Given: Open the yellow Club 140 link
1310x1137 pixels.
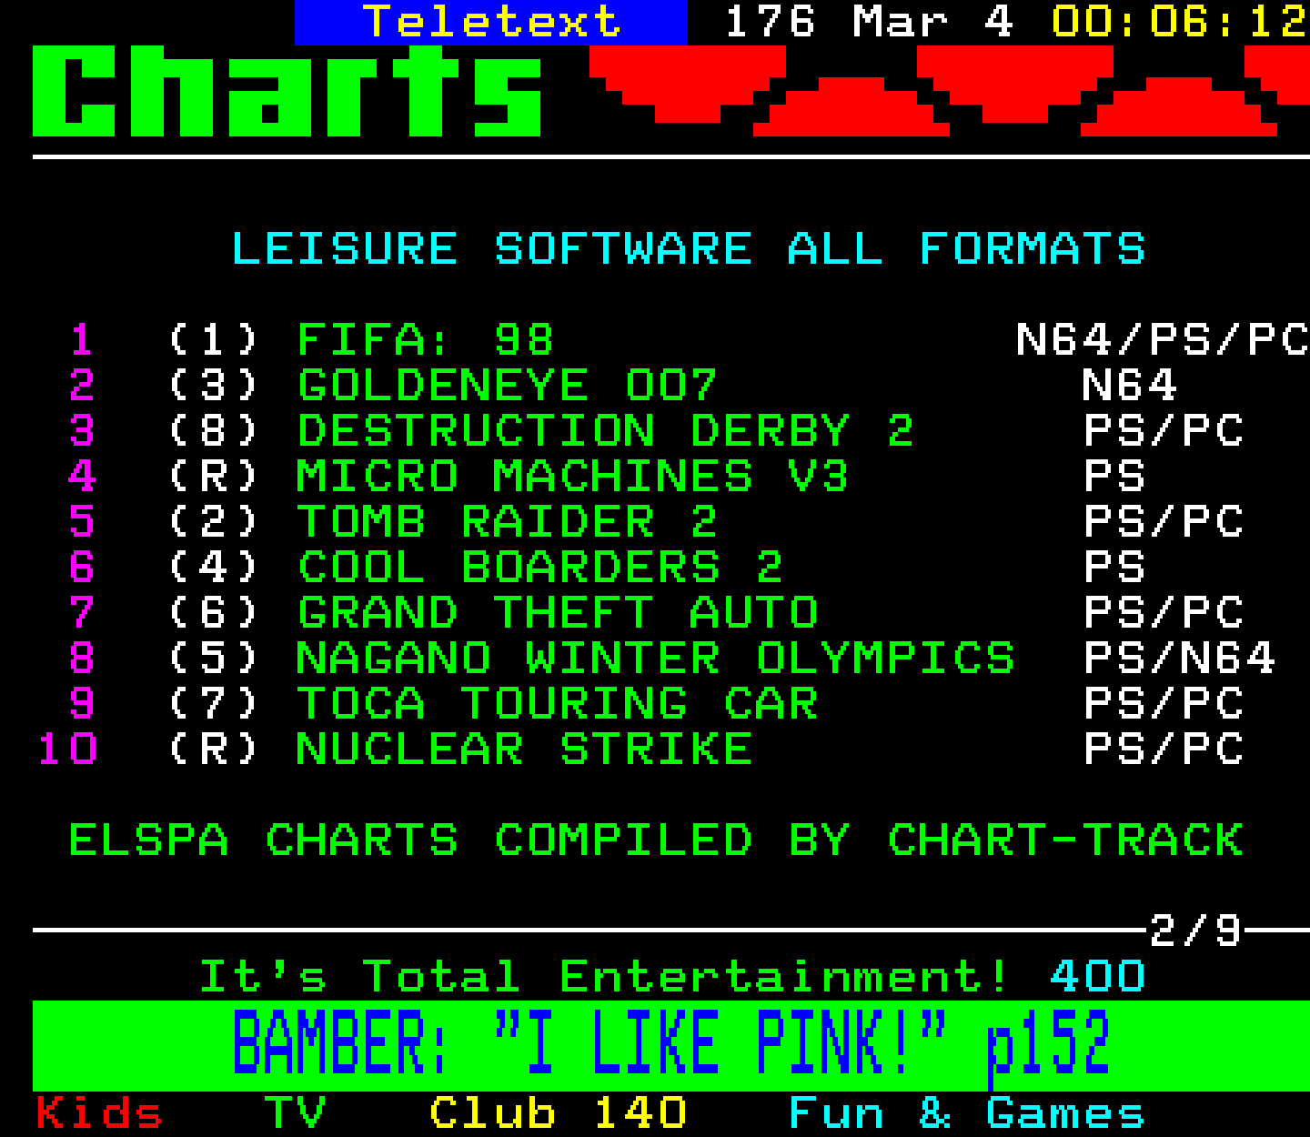Looking at the screenshot, I should click(558, 1113).
